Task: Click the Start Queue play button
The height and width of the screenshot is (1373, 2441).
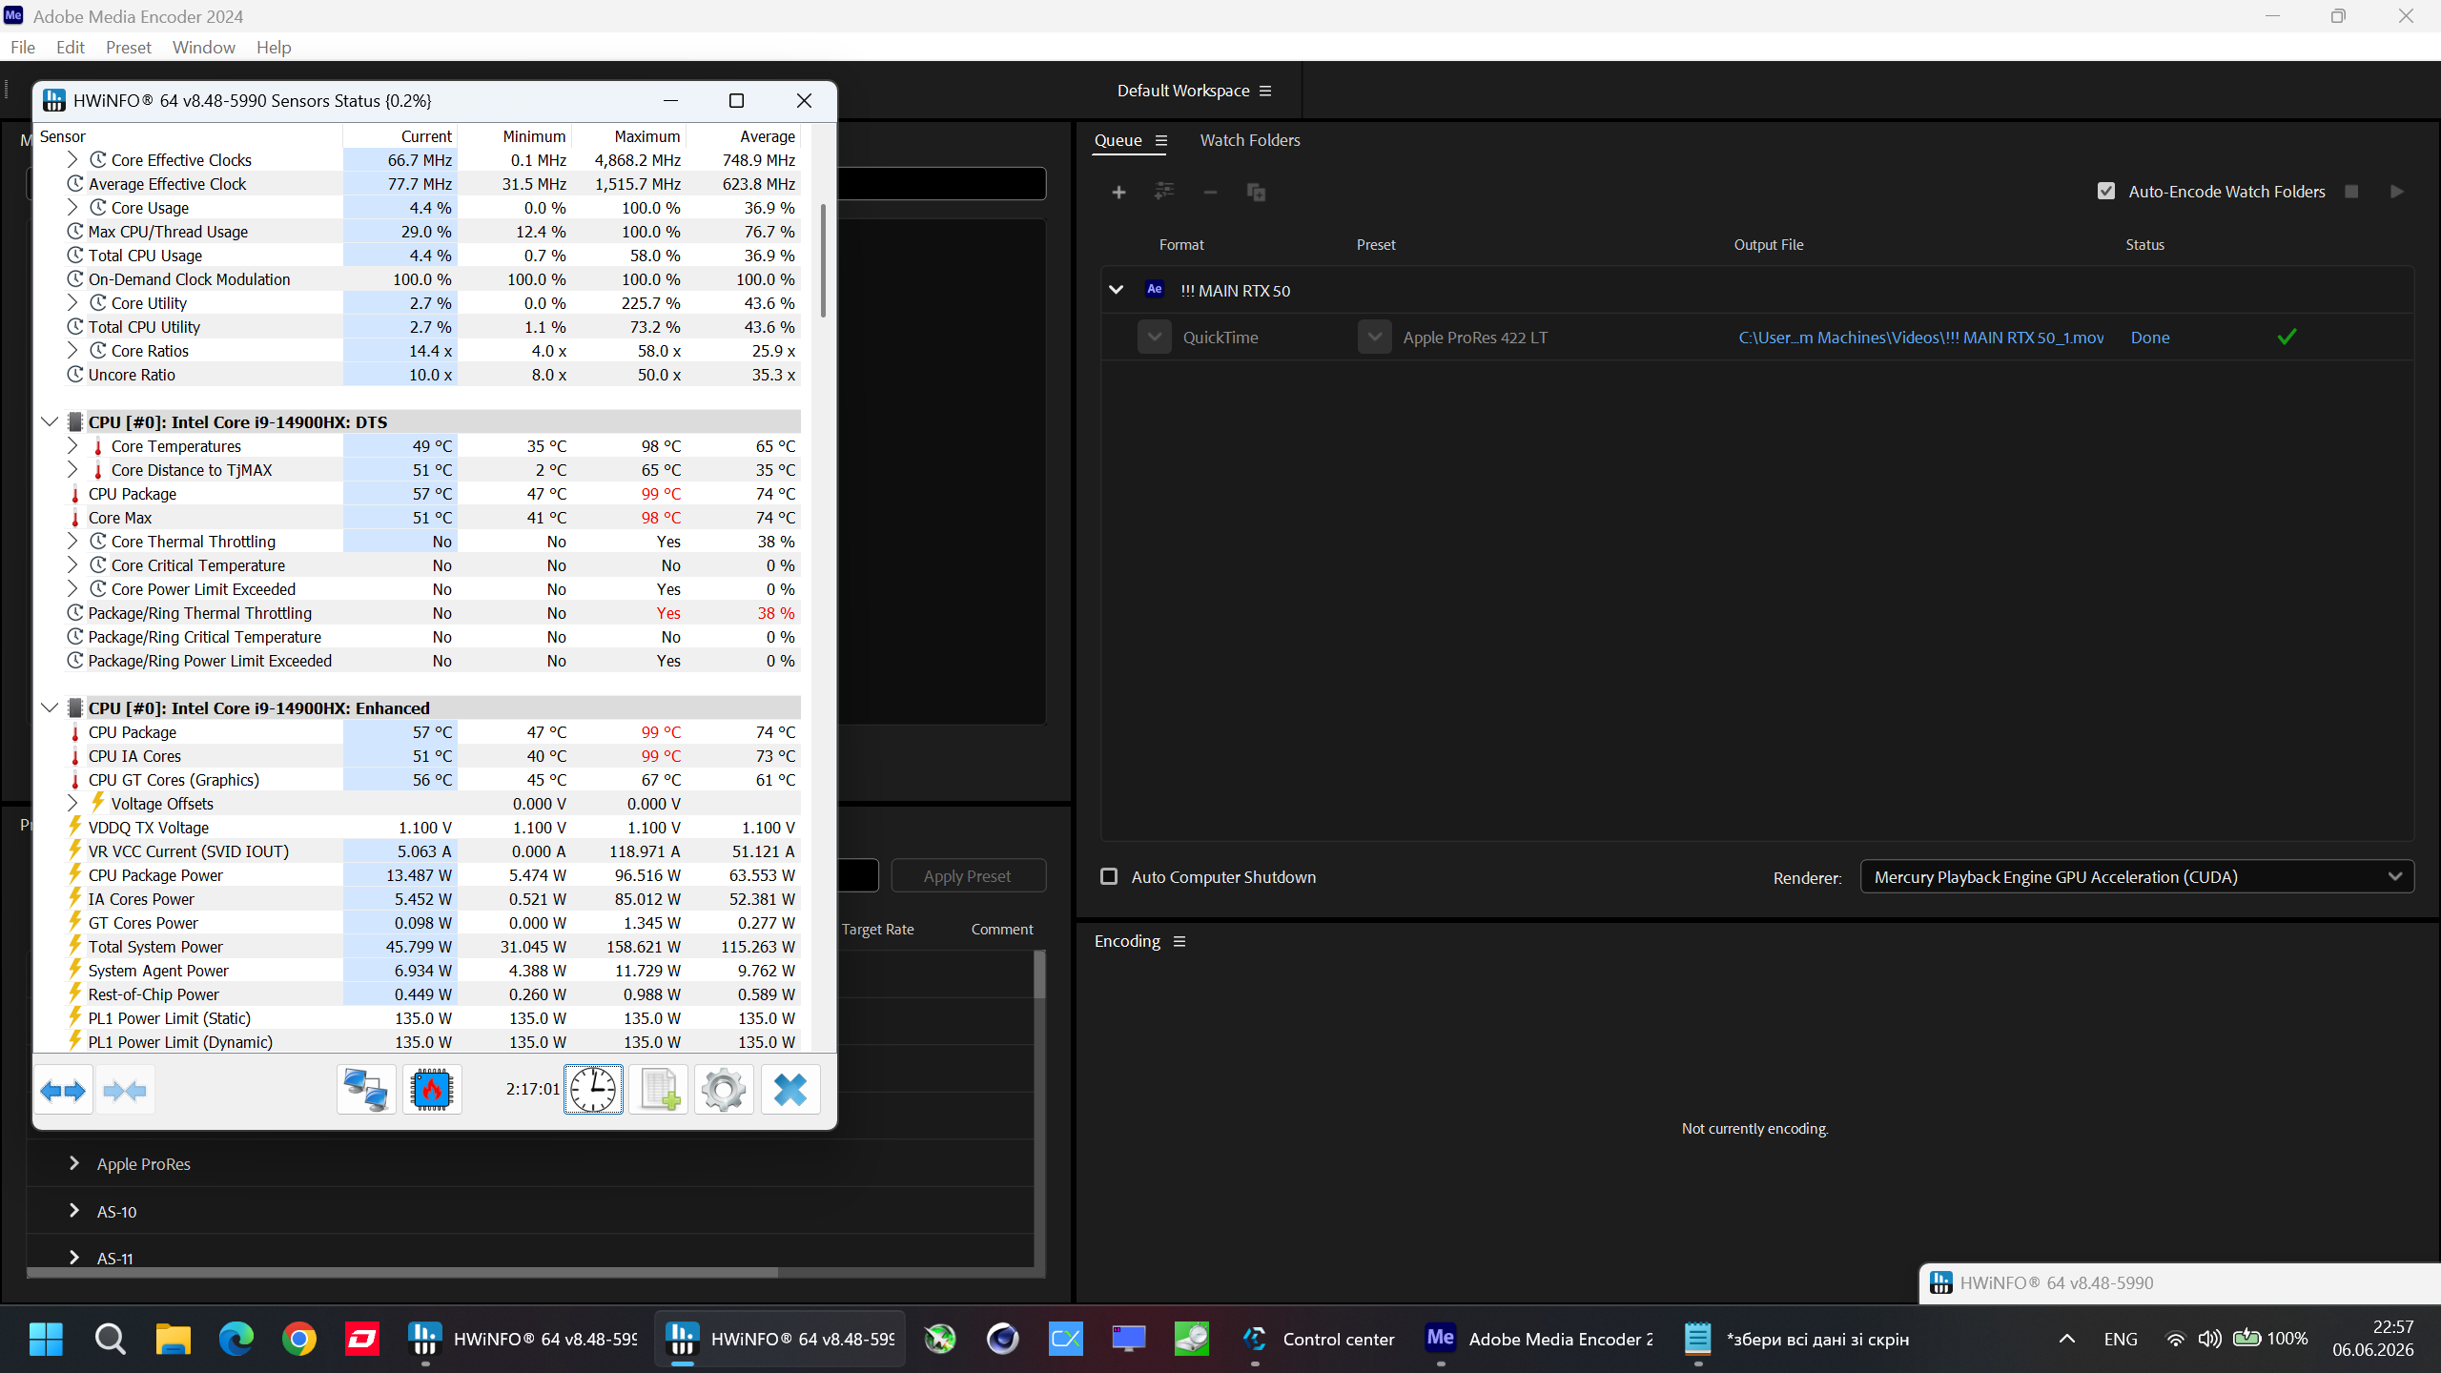Action: point(2396,192)
